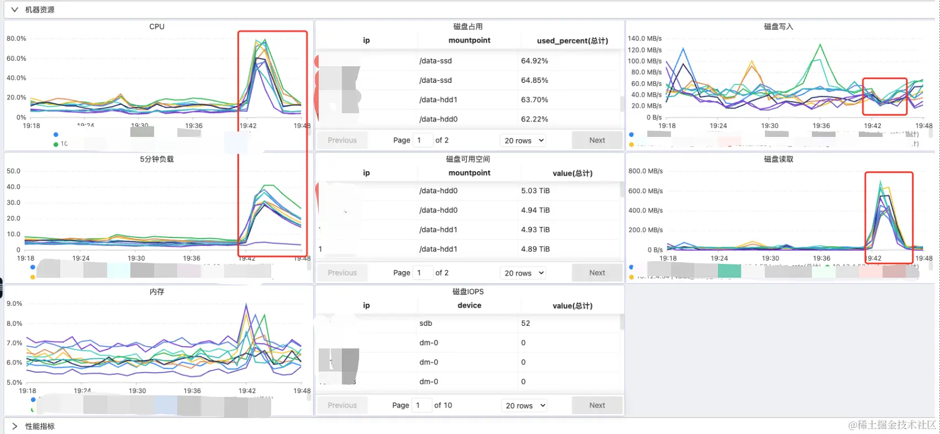Select /data-hdd1 in the 4.89 TiB row
Screen dimensions: 940x434
[438, 249]
